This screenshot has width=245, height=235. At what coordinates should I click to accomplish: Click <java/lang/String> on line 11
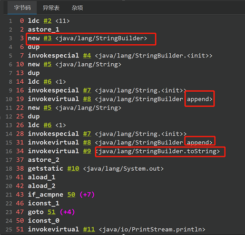89,108
